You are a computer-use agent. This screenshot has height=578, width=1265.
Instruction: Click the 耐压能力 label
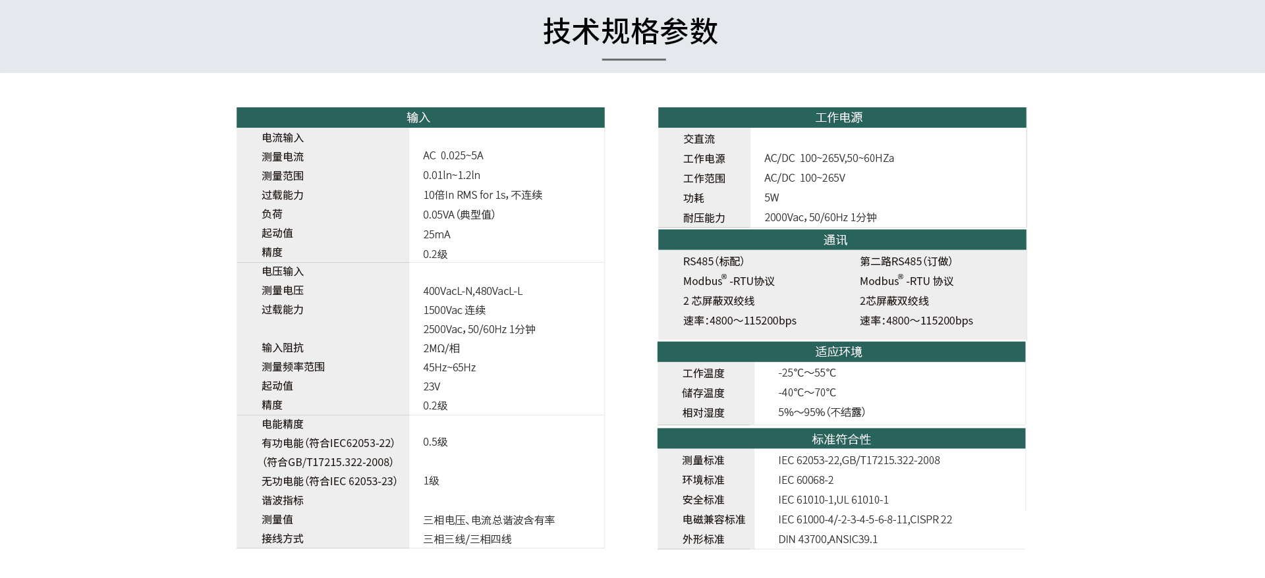pos(704,218)
